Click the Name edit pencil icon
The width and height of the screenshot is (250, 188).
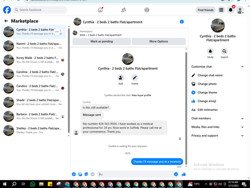click(x=134, y=78)
